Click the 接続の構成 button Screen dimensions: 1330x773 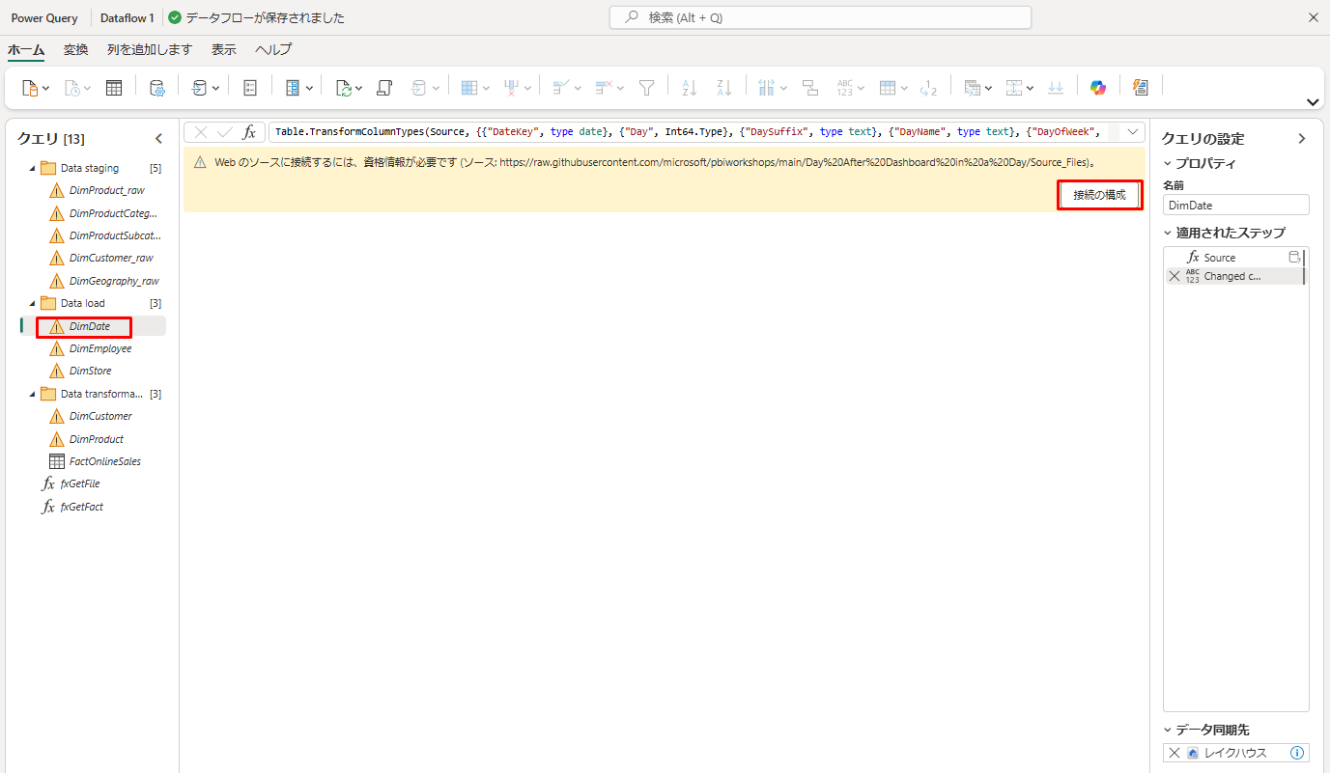click(1099, 195)
